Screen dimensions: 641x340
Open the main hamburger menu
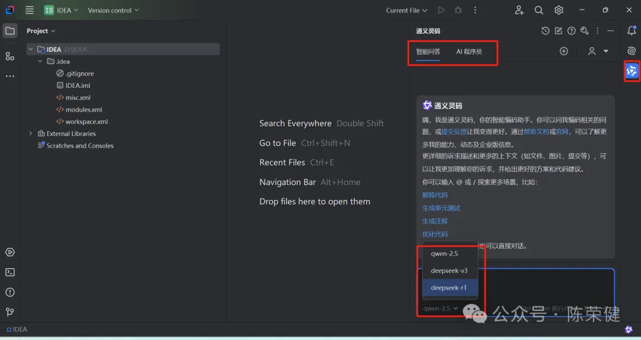pos(30,10)
